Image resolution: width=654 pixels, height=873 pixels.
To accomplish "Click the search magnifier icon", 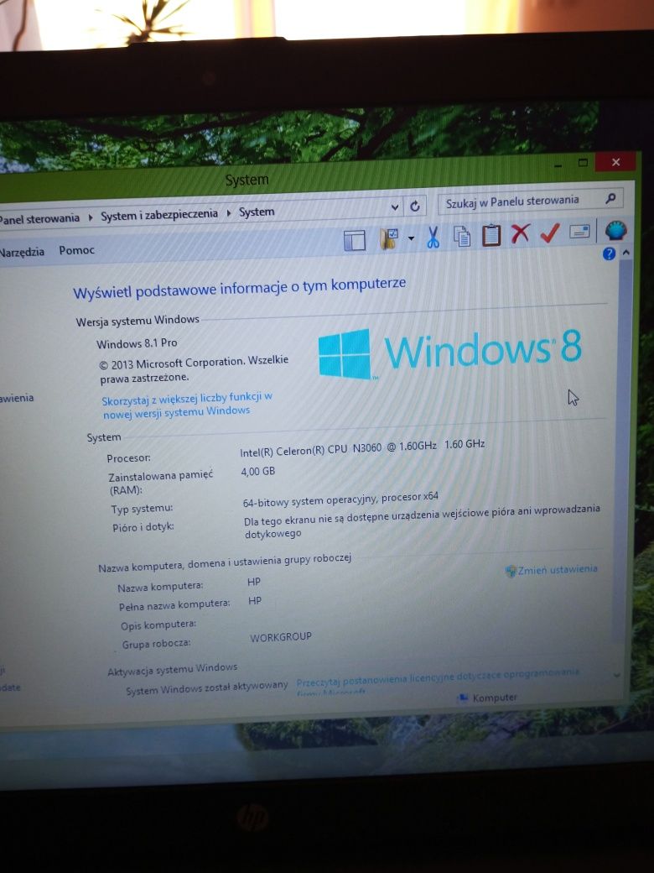I will pyautogui.click(x=610, y=197).
